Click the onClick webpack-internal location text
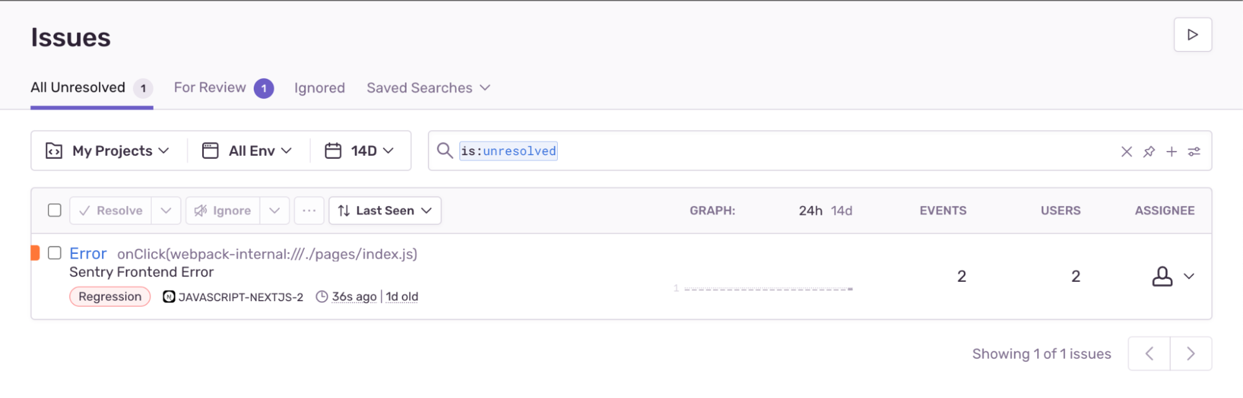The image size is (1243, 398). tap(267, 254)
